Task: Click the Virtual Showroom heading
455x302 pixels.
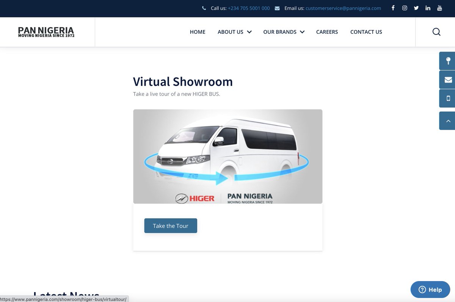Action: (x=183, y=81)
